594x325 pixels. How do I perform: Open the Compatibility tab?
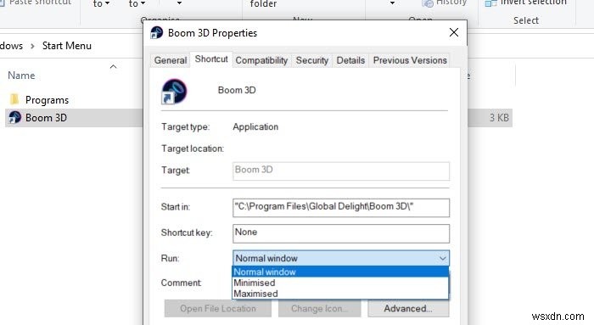[261, 60]
